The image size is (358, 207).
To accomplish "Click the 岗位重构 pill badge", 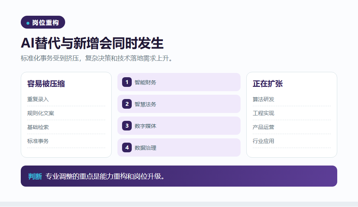I will [x=43, y=22].
